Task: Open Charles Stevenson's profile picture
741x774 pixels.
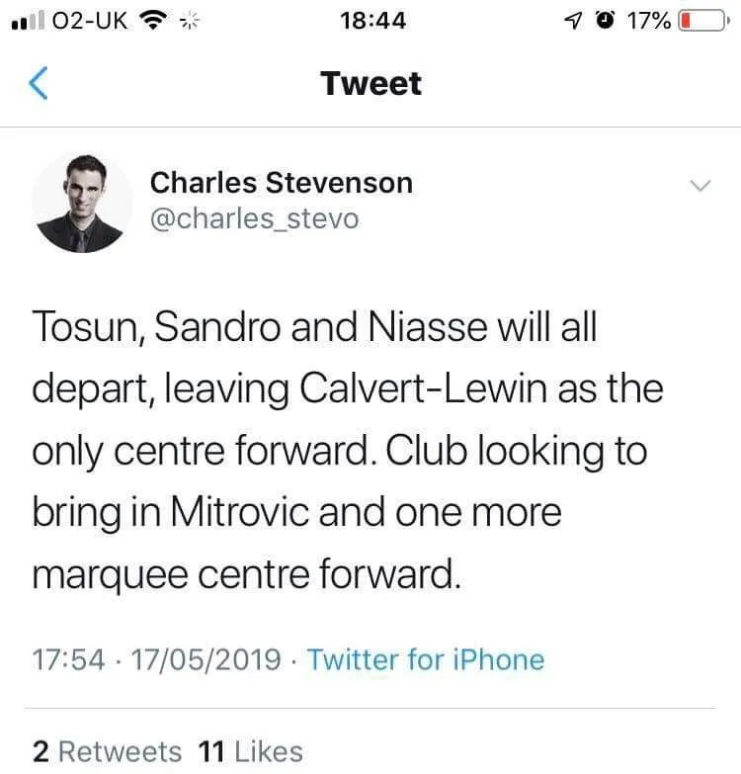Action: coord(82,204)
